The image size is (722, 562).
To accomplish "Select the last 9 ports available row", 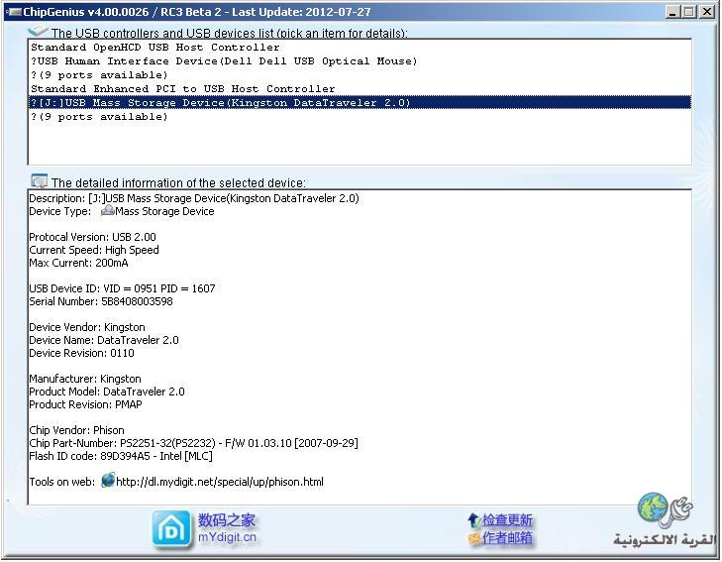I will 360,117.
